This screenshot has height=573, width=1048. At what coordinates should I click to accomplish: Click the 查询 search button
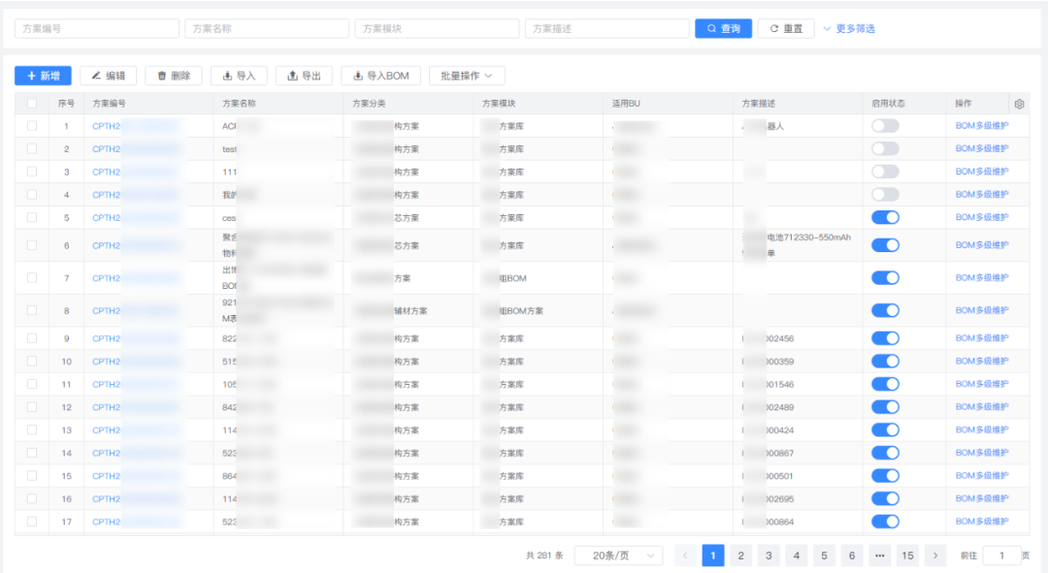[x=723, y=29]
